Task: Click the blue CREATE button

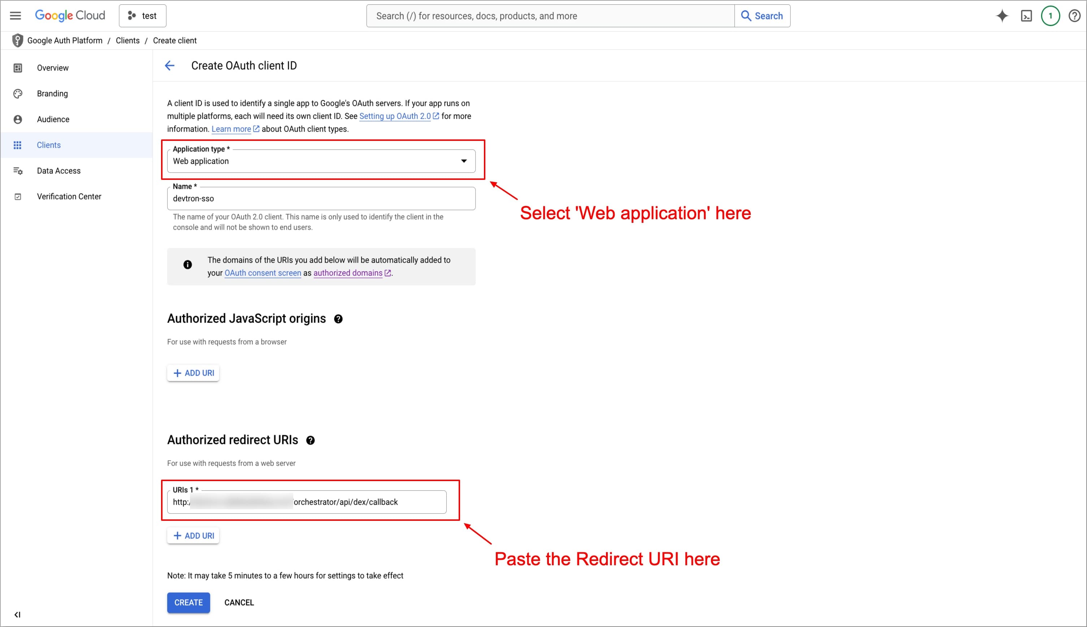Action: pyautogui.click(x=188, y=602)
